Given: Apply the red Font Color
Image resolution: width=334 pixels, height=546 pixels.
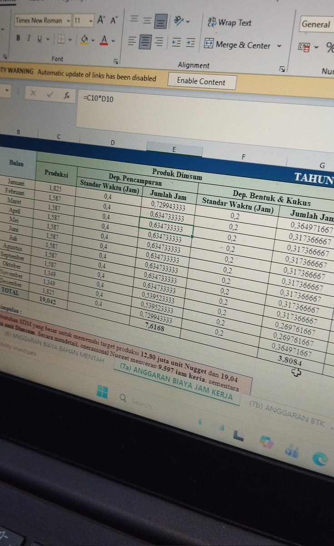Looking at the screenshot, I should click(104, 41).
